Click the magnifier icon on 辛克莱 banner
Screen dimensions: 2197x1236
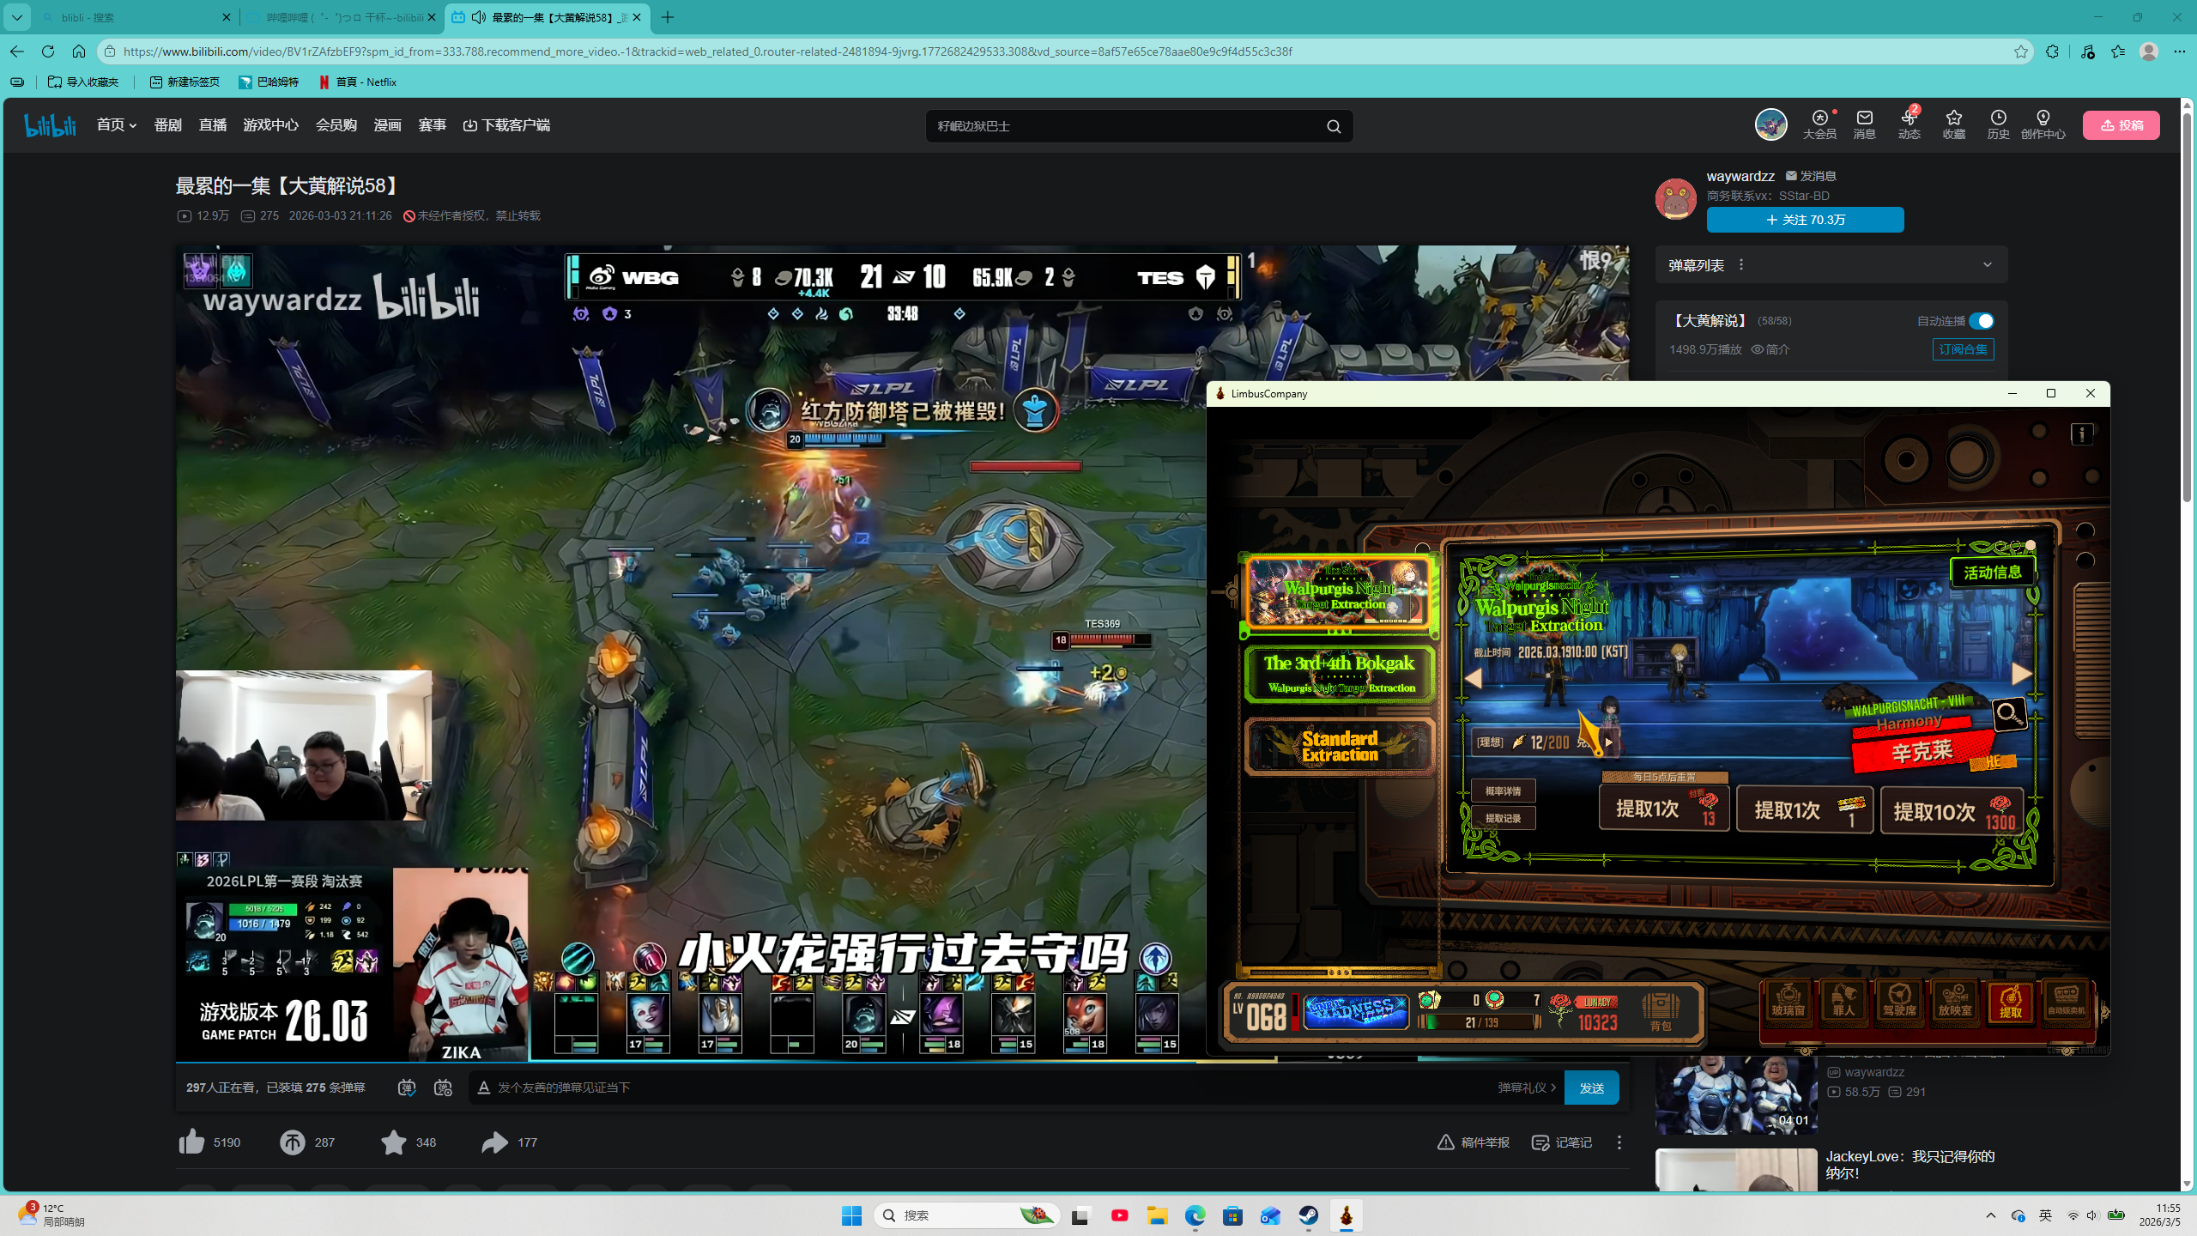point(2009,713)
